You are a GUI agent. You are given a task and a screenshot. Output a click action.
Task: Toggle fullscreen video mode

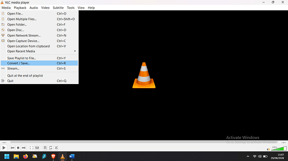pyautogui.click(x=32, y=148)
